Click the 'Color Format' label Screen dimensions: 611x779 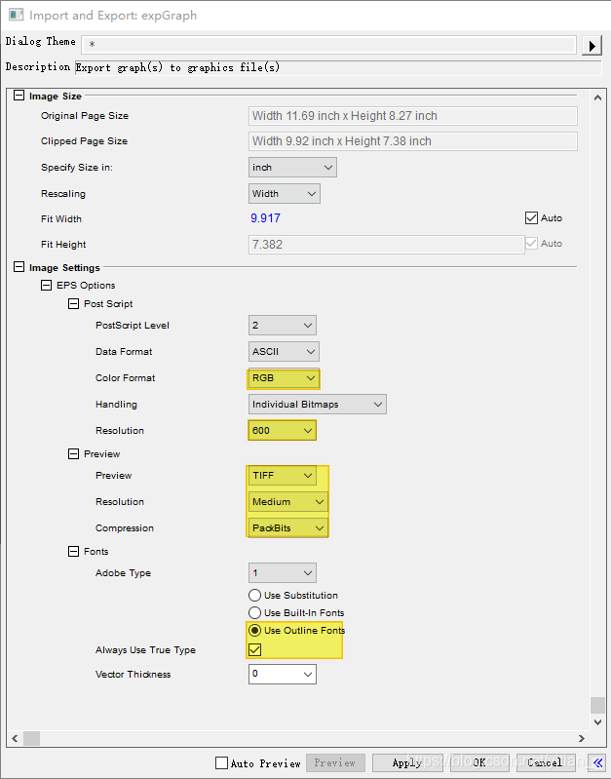[125, 378]
